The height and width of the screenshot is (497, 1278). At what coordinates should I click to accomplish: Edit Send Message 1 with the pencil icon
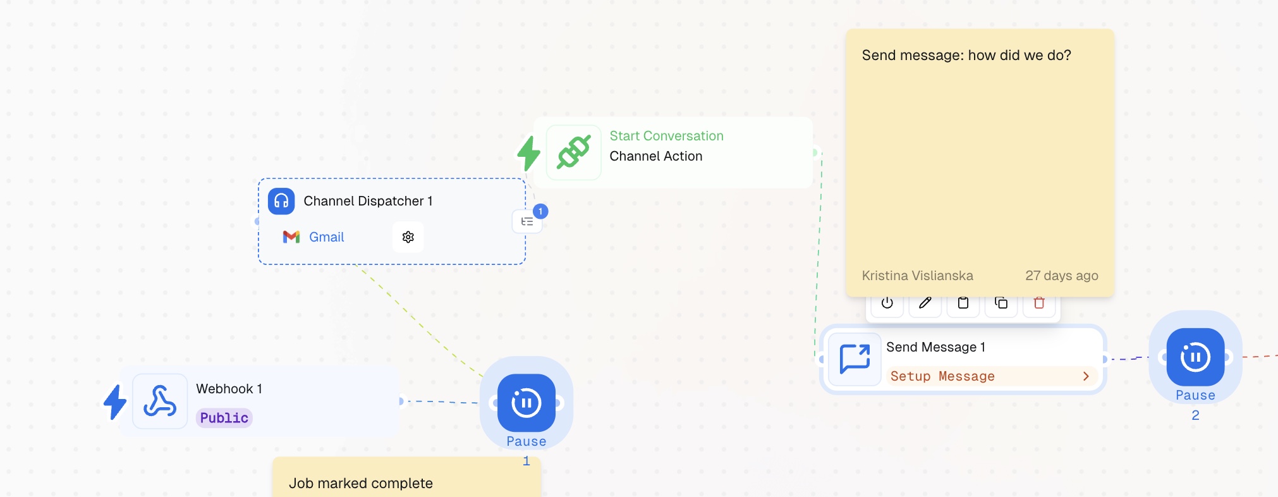coord(925,303)
